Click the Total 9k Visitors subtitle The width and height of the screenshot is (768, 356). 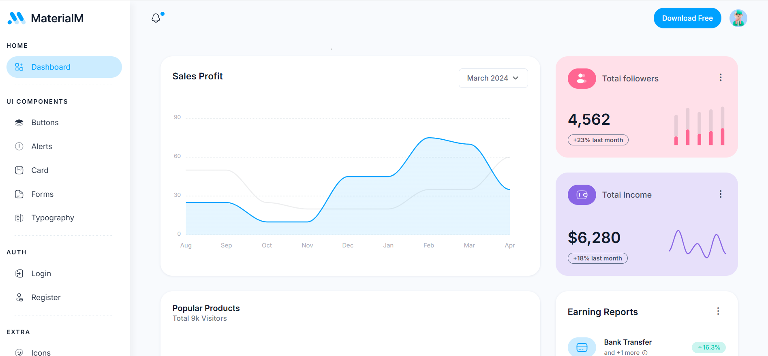pyautogui.click(x=199, y=318)
